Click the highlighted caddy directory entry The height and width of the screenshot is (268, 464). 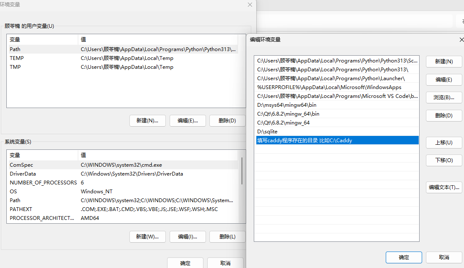pyautogui.click(x=305, y=141)
